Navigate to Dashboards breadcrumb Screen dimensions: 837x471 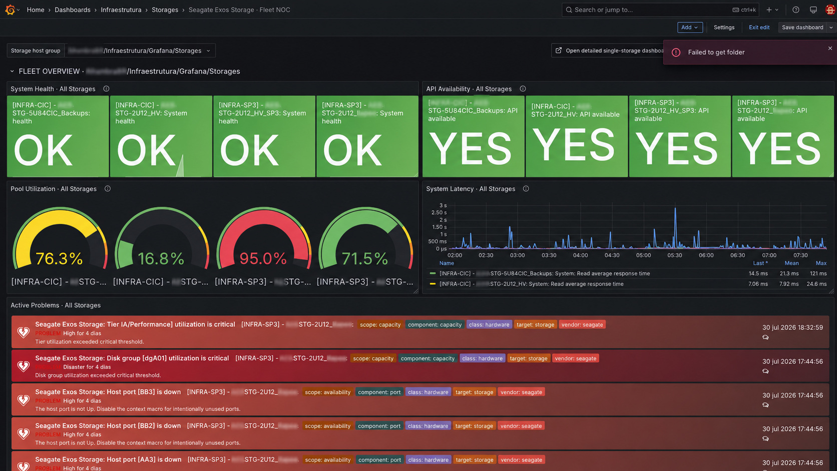pos(73,10)
